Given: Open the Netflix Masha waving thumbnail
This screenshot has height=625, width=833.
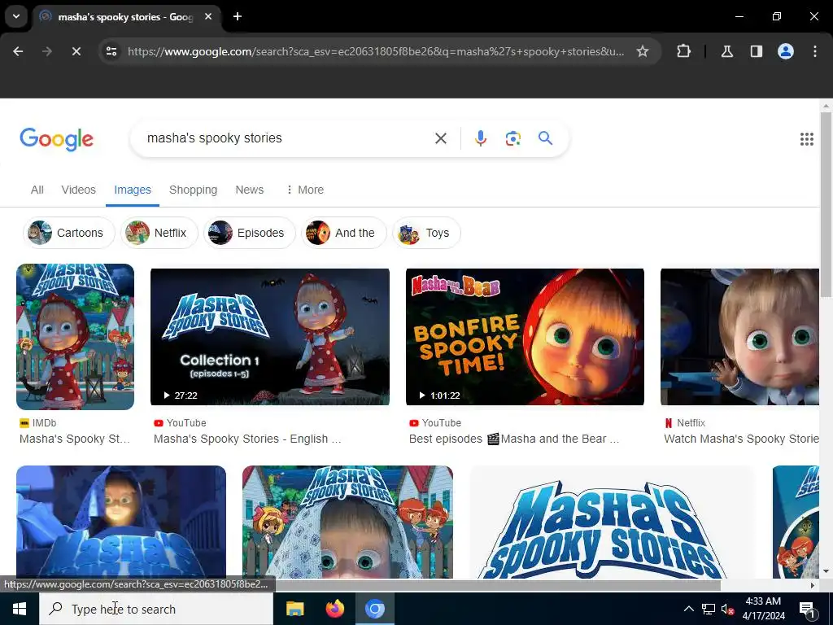Looking at the screenshot, I should click(739, 336).
